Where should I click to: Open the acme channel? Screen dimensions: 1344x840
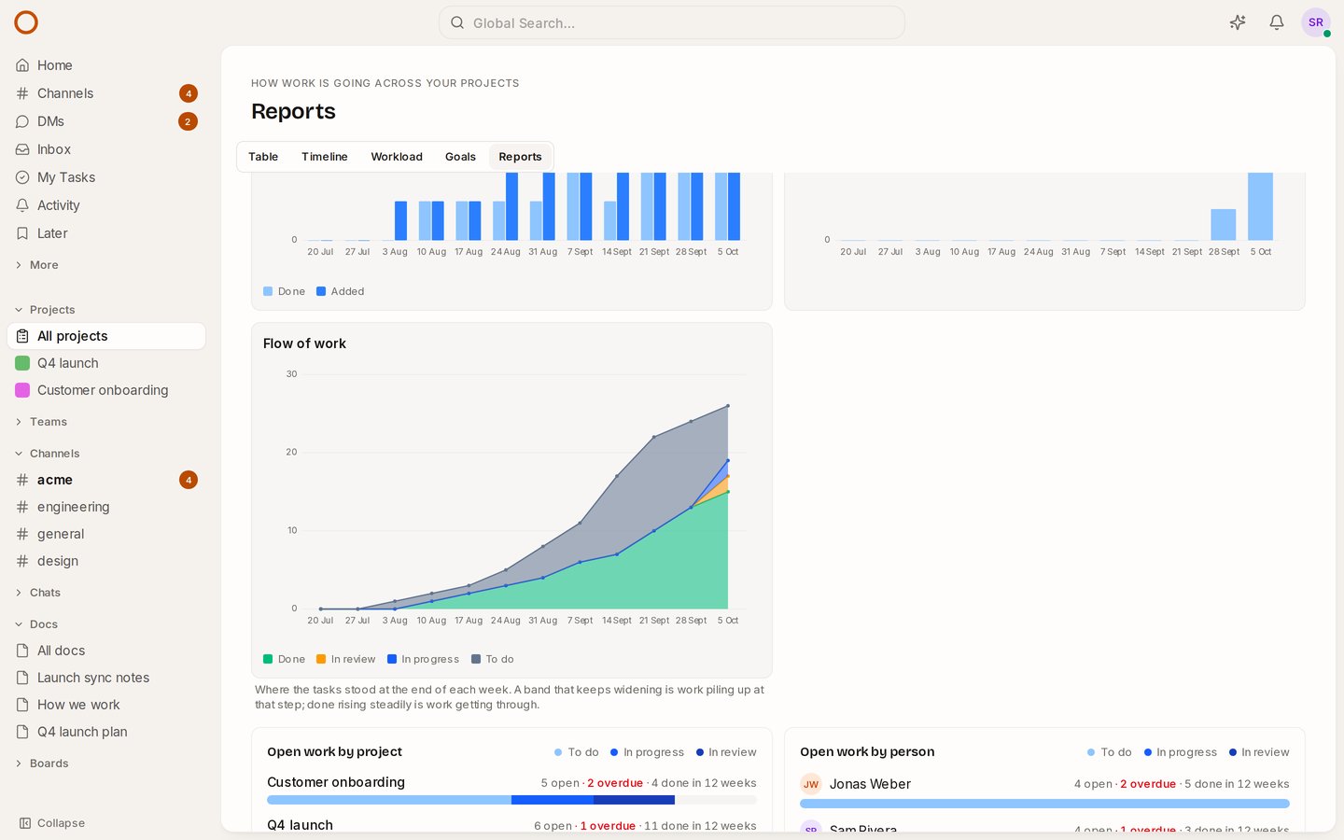(x=106, y=480)
